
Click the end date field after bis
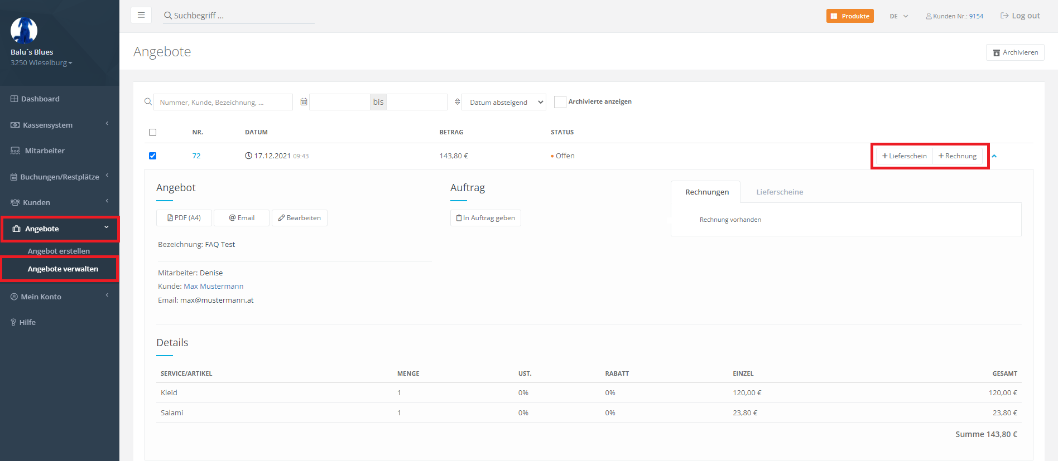(x=417, y=102)
